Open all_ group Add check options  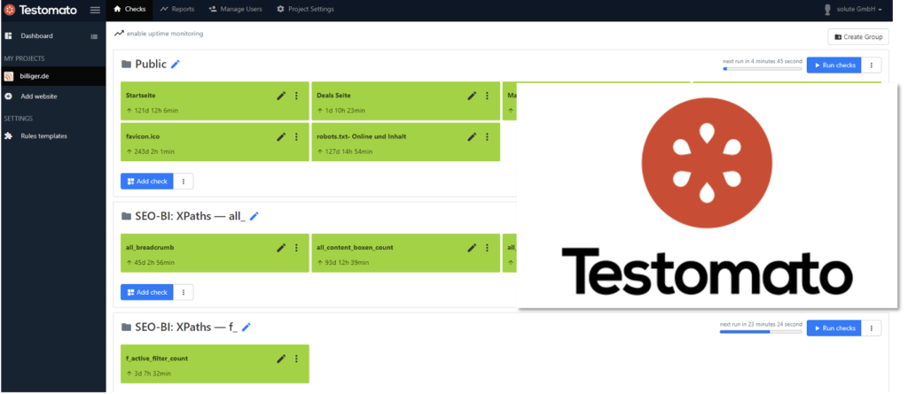click(184, 292)
